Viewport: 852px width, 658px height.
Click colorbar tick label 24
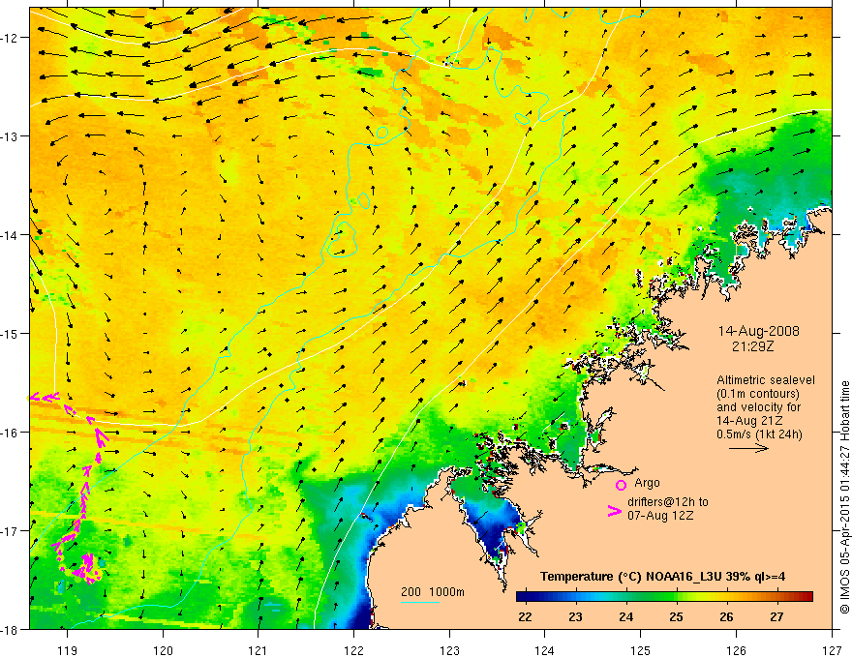click(x=625, y=616)
